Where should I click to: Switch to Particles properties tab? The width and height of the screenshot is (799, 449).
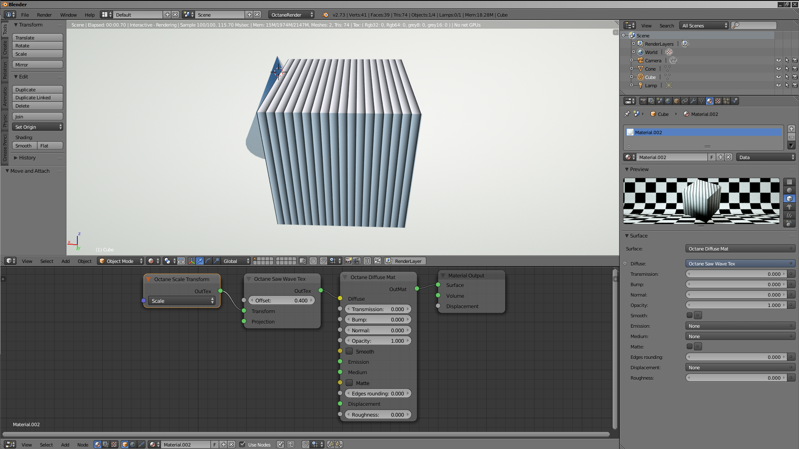coord(726,101)
